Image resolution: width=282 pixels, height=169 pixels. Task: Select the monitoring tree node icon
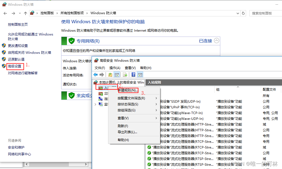(100, 104)
